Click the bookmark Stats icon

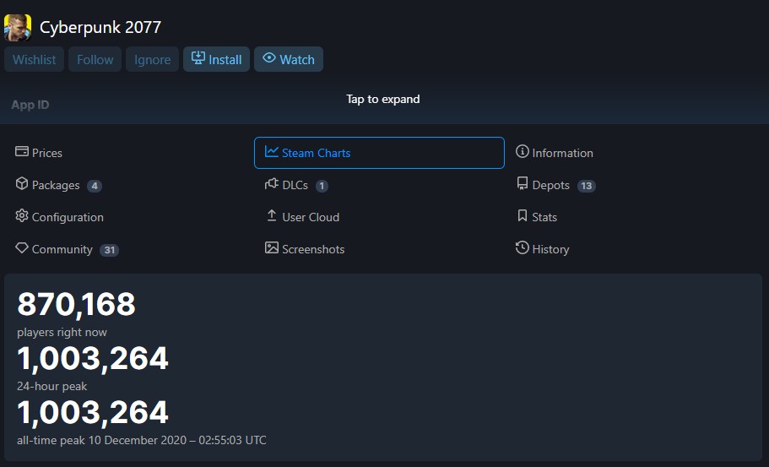(523, 216)
